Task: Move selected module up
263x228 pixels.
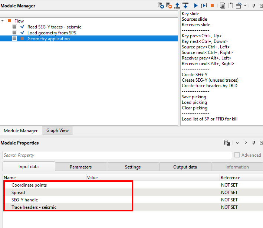Action: click(x=177, y=6)
